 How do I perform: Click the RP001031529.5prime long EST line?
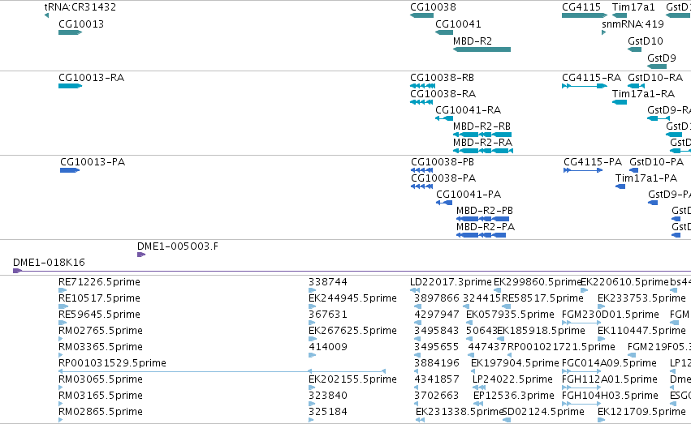point(222,371)
